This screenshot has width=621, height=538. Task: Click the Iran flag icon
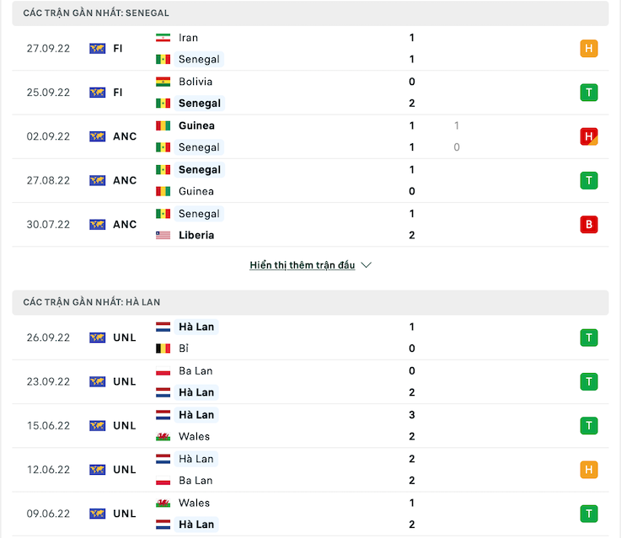(x=163, y=38)
